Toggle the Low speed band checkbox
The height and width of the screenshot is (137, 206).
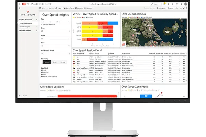point(42,70)
